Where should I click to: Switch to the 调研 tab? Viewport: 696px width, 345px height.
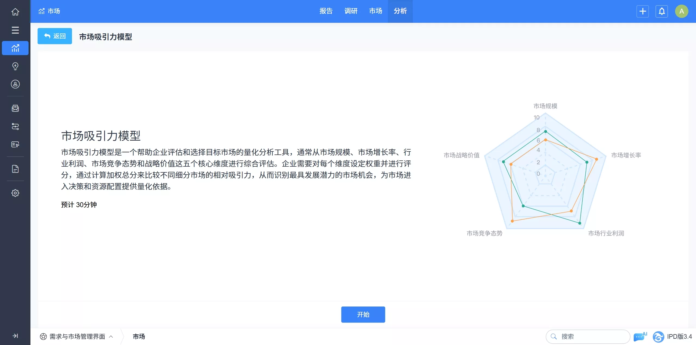[351, 11]
